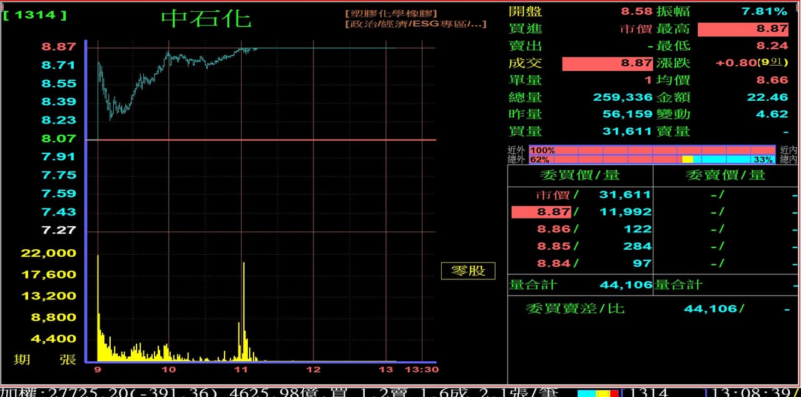Click the clock 13:08:39 in status bar

(751, 391)
